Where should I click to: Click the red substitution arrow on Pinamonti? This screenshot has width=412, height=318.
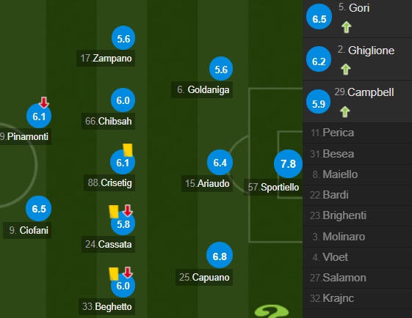[x=44, y=103]
